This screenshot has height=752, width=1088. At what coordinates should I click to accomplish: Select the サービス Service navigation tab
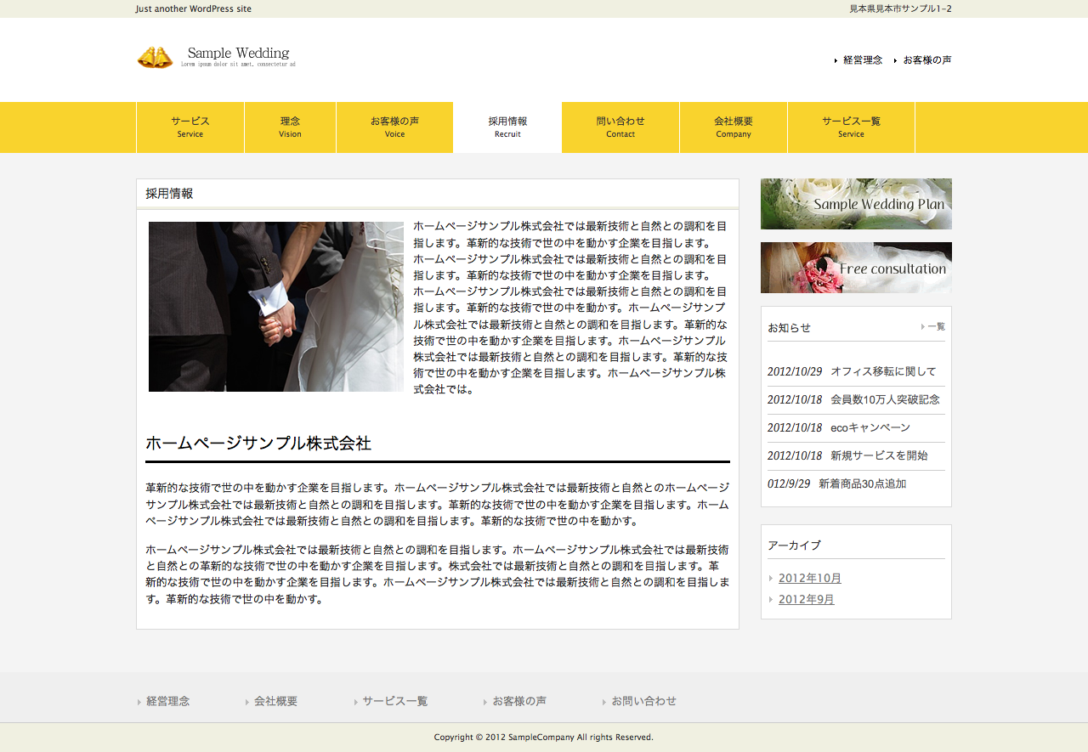[190, 127]
